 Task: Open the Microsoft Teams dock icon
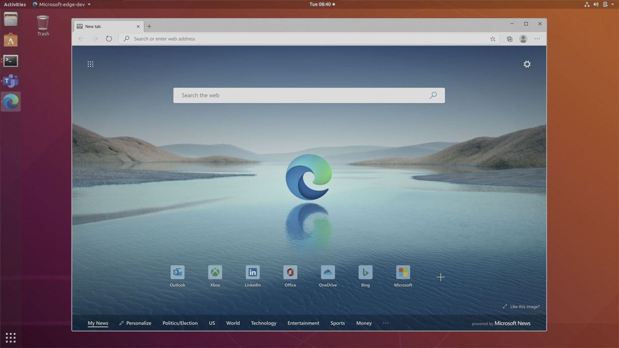pos(11,81)
